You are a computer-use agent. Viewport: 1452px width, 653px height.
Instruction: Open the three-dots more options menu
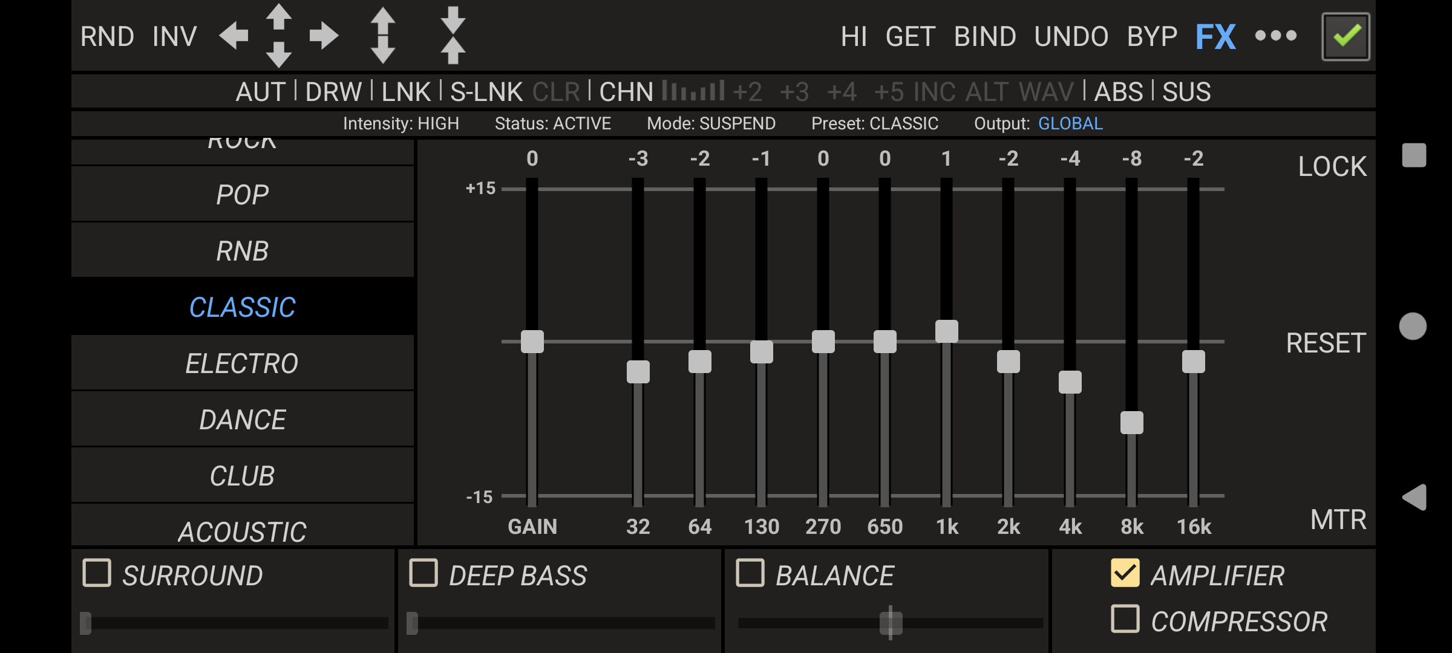[1275, 36]
